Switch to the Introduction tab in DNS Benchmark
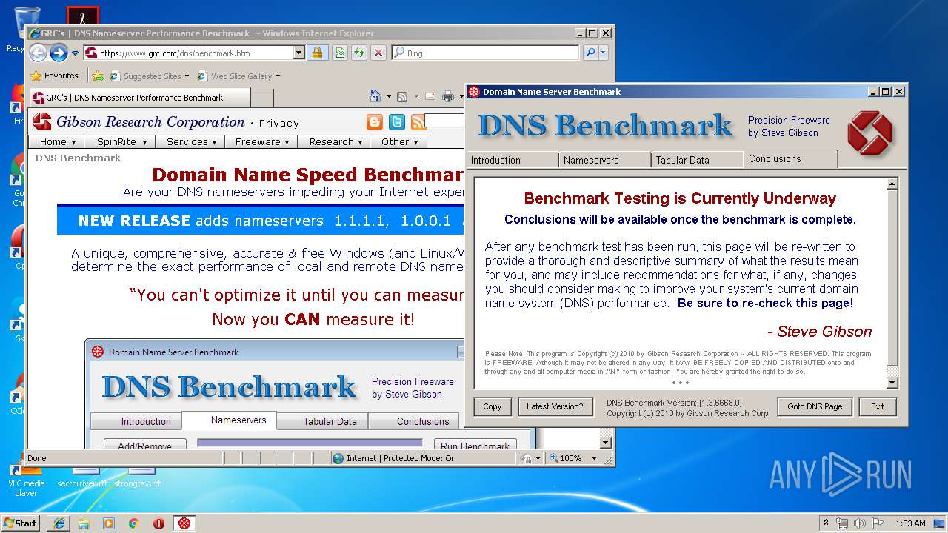This screenshot has height=533, width=948. [x=512, y=160]
